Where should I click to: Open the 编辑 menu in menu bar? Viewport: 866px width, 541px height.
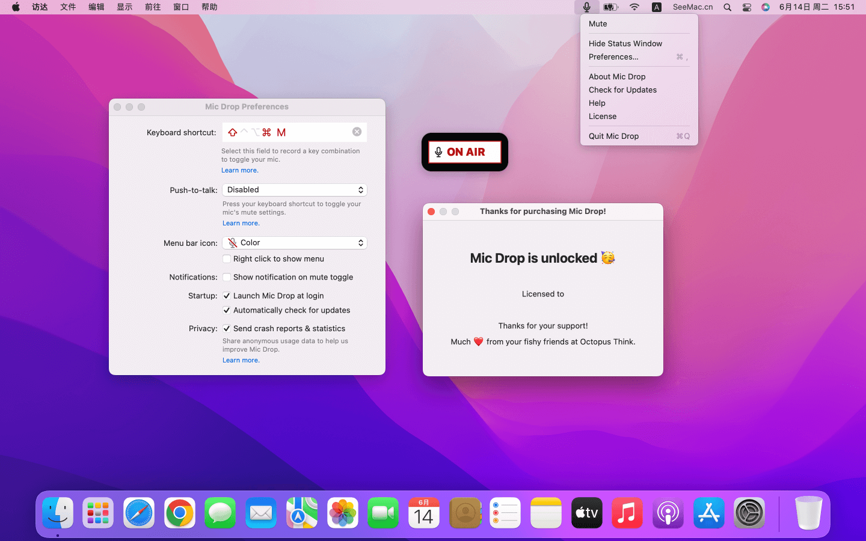96,7
